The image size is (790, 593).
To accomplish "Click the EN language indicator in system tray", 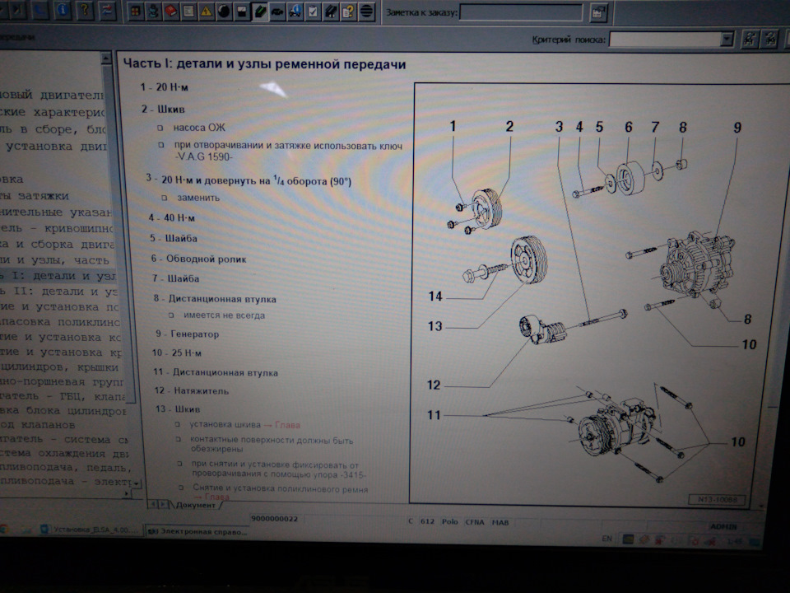I will (x=606, y=539).
